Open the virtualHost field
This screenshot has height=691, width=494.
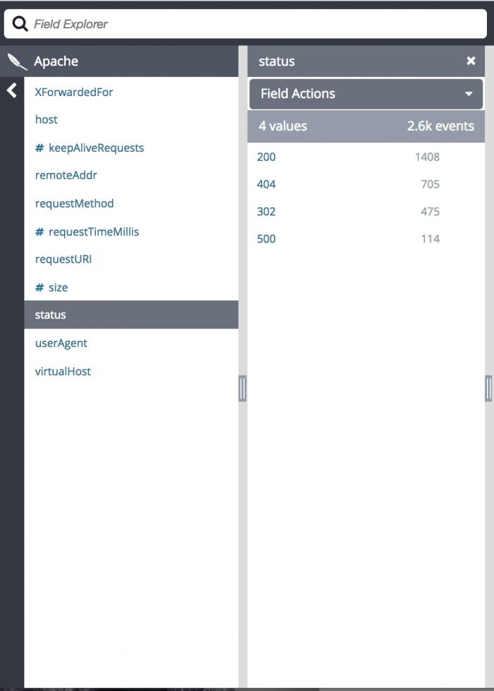63,372
